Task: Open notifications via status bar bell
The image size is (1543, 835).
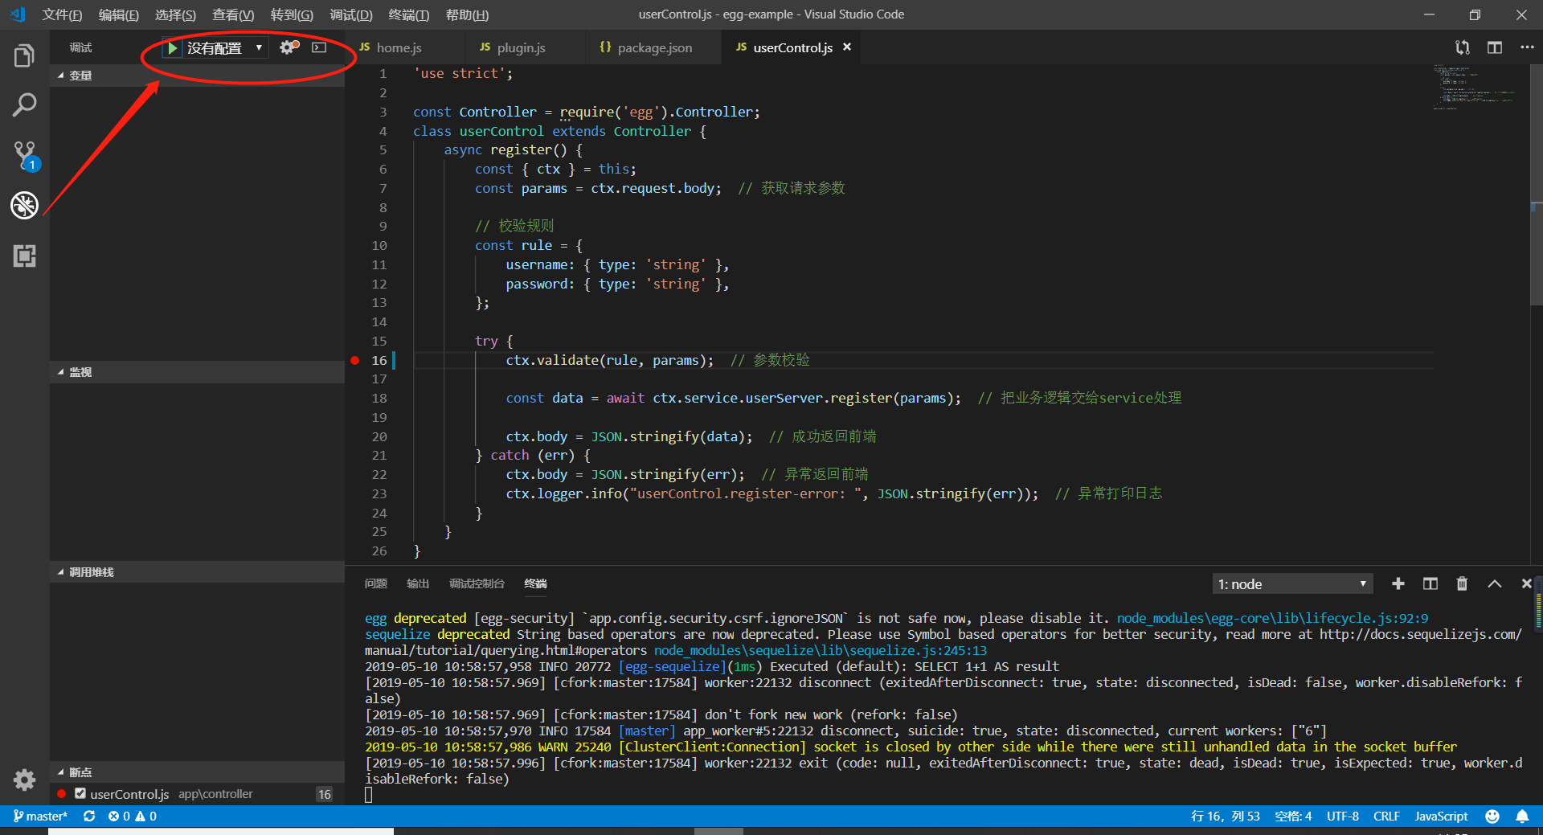Action: [1524, 816]
